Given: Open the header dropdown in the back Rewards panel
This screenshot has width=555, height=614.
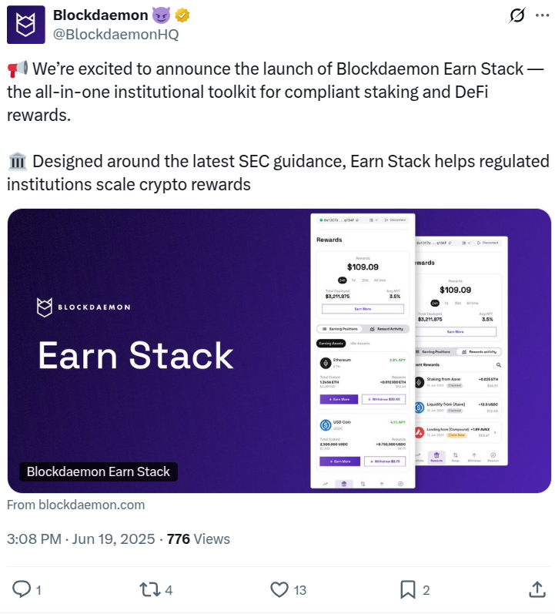Looking at the screenshot, I should coord(469,243).
